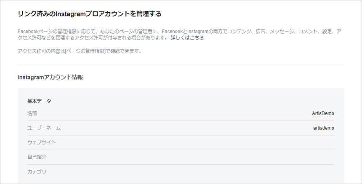Click the 名前 row label
The height and width of the screenshot is (184, 362).
pyautogui.click(x=32, y=113)
